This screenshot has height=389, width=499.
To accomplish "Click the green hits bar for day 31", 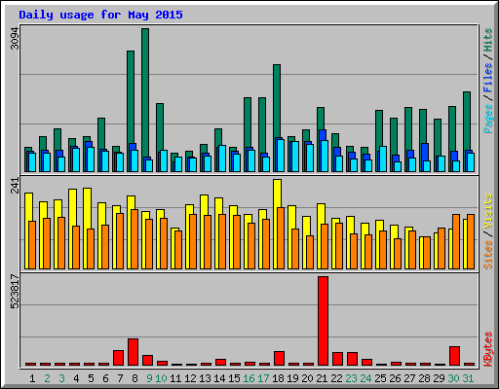I will click(467, 121).
